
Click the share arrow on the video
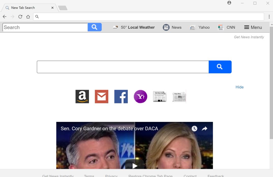pos(204,128)
